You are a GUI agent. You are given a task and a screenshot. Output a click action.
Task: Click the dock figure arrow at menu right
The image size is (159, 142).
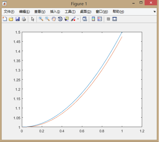[x=154, y=11]
